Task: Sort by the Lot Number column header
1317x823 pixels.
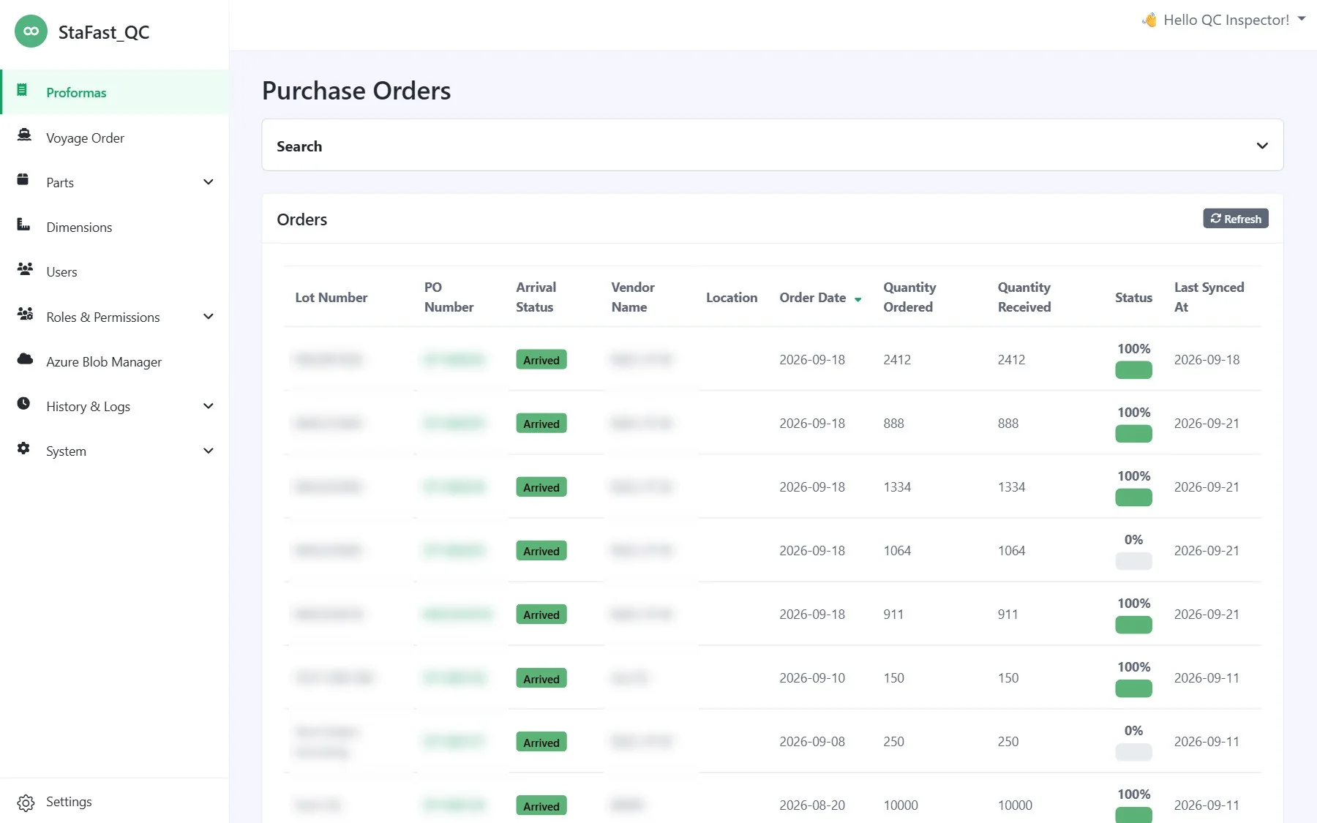Action: (x=331, y=298)
